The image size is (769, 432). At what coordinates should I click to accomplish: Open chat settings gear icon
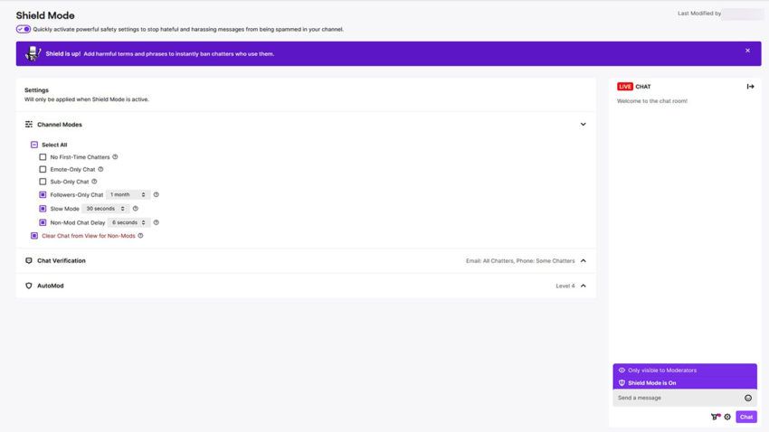[727, 417]
